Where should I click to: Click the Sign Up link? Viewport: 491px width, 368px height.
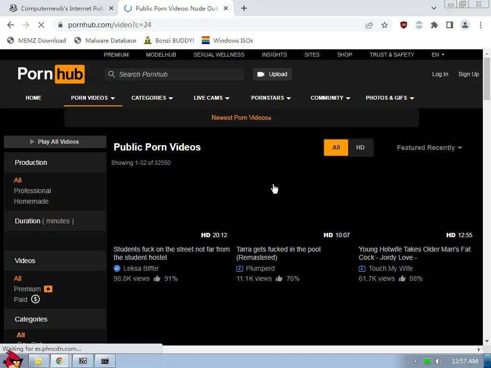[x=468, y=74]
